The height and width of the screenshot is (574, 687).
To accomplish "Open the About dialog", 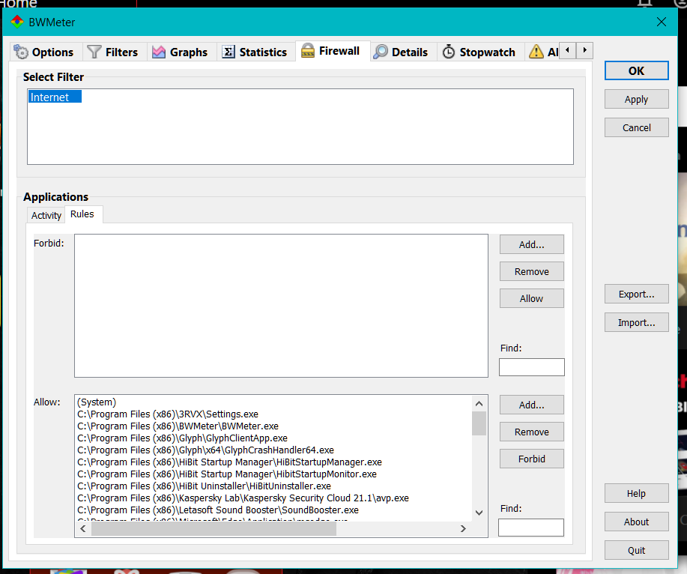I will point(636,522).
